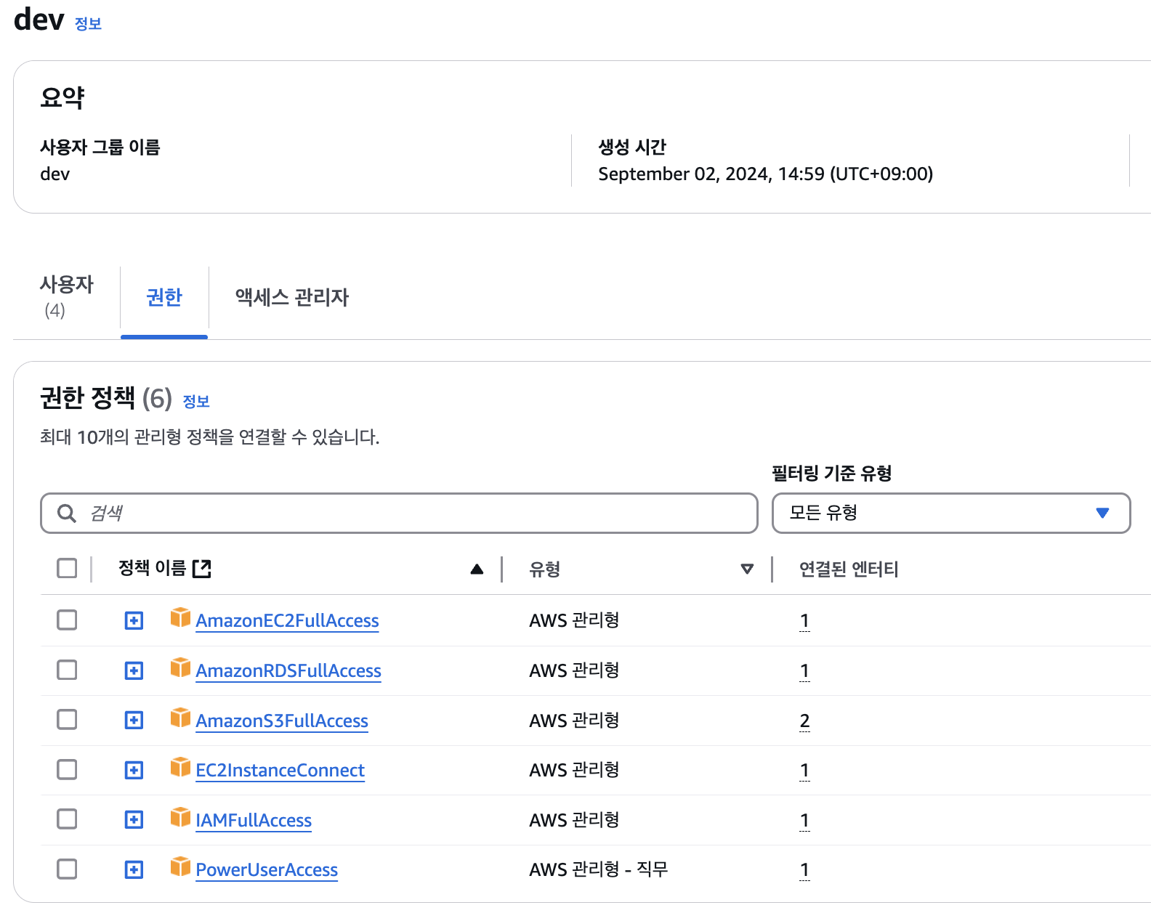The width and height of the screenshot is (1151, 921).
Task: Check the AmazonEC2FullAccess row checkbox
Action: click(x=67, y=620)
